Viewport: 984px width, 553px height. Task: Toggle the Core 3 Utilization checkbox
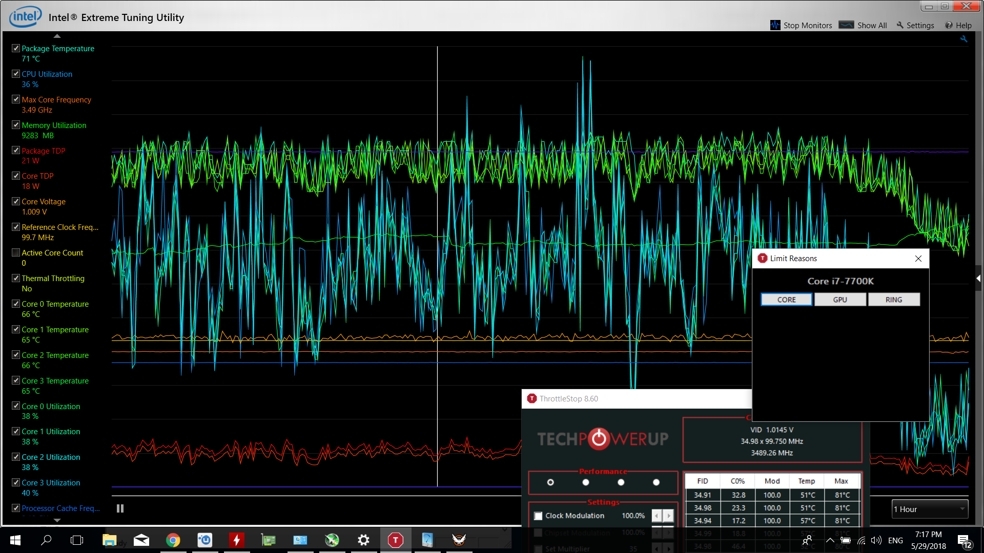(x=16, y=482)
